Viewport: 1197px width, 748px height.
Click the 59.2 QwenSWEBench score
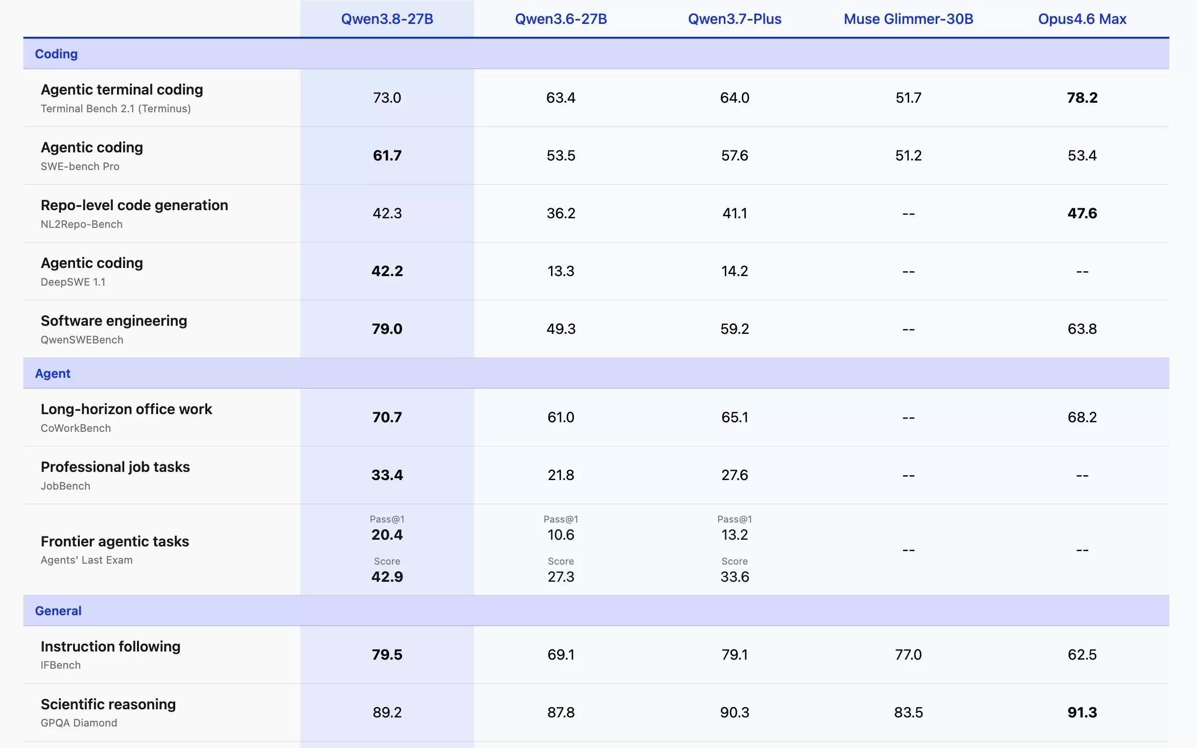click(x=735, y=329)
